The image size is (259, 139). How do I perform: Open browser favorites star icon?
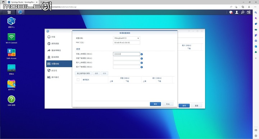coord(236,7)
